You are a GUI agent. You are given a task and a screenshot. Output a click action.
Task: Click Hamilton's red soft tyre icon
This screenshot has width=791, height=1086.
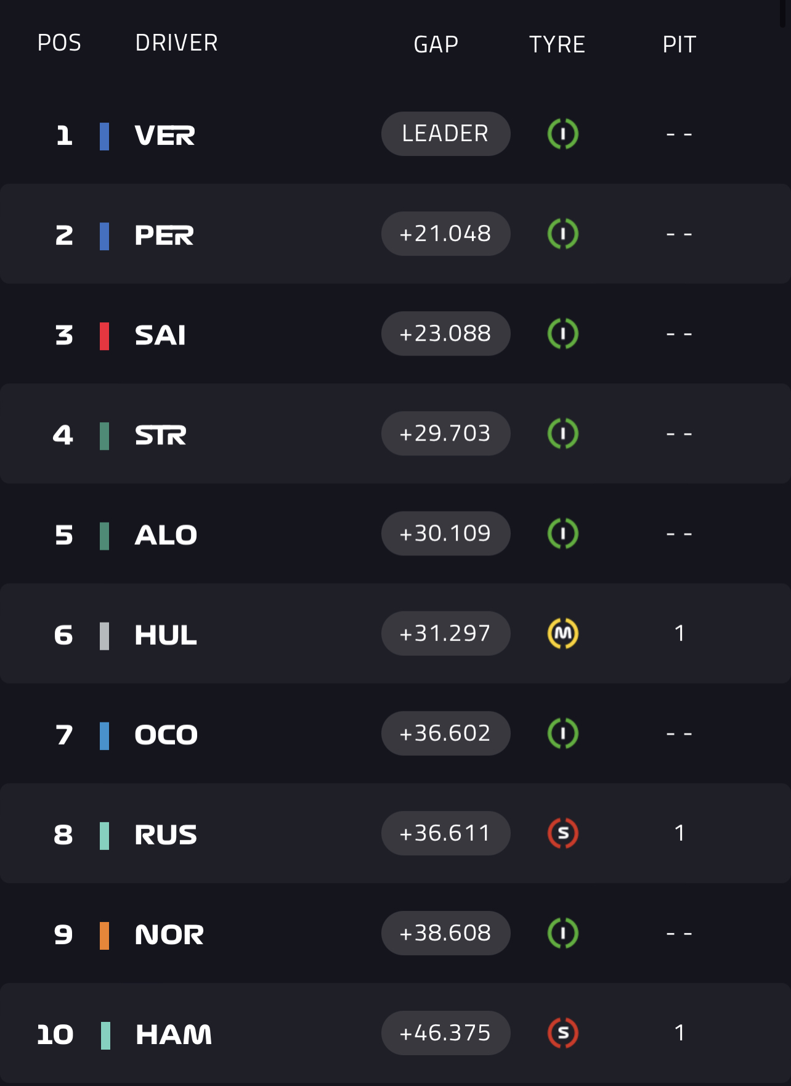[x=562, y=1033]
